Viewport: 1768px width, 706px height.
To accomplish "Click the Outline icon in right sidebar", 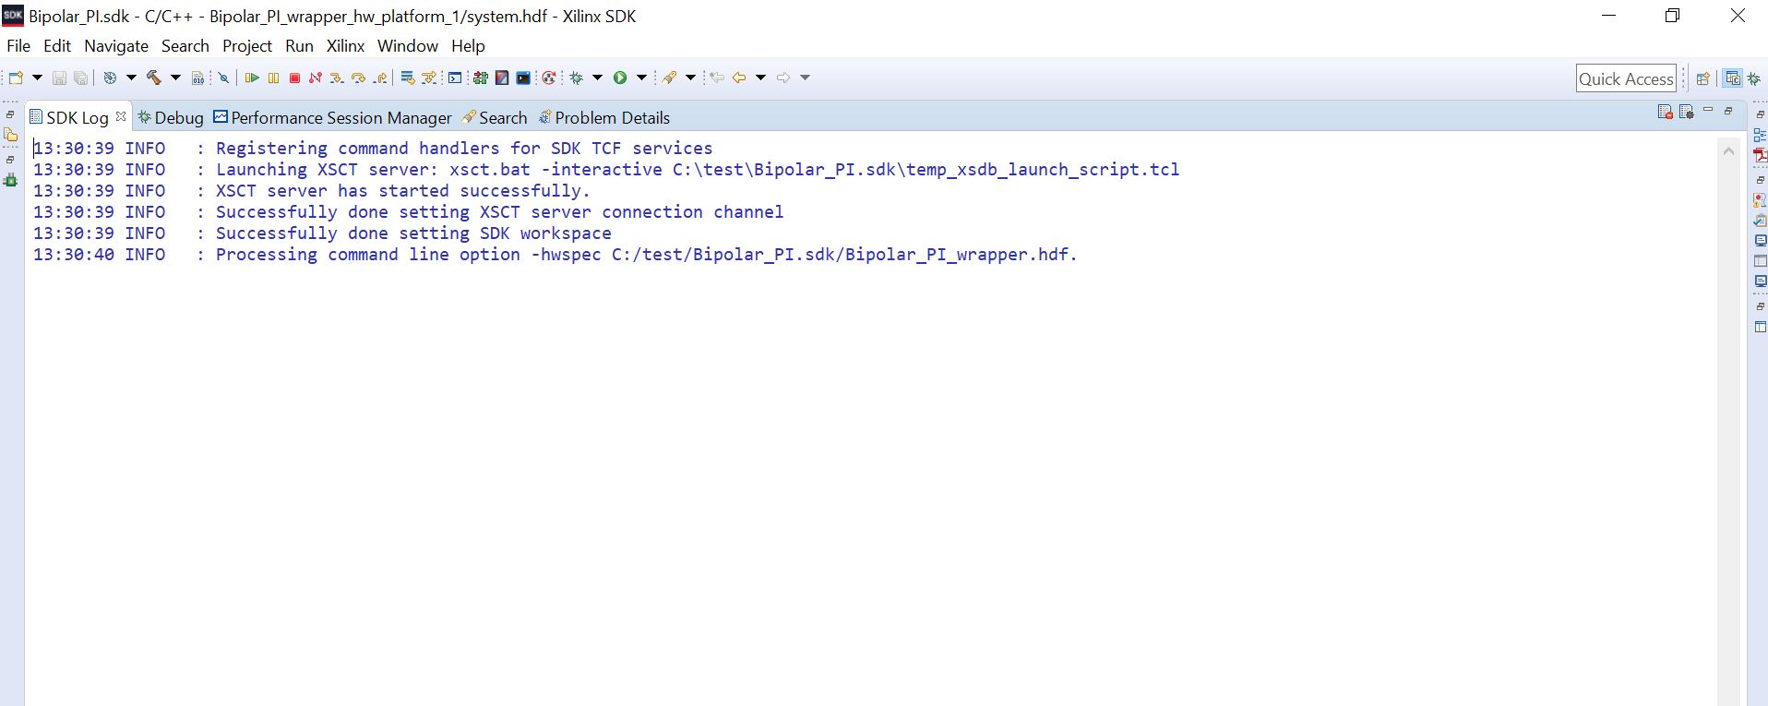I will tap(1760, 135).
